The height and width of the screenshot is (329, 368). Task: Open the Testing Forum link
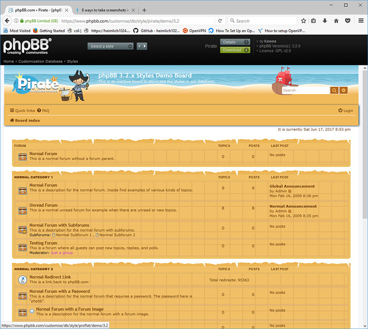(x=43, y=243)
